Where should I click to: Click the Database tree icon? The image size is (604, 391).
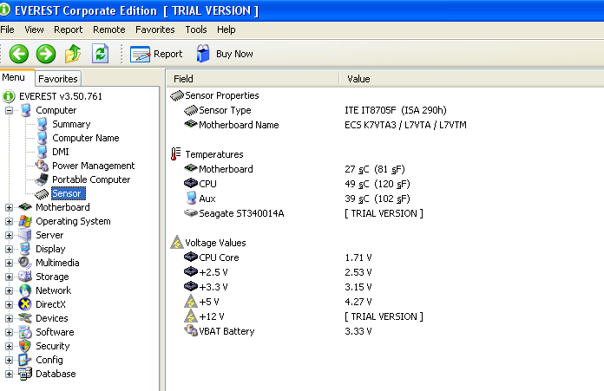(x=25, y=374)
